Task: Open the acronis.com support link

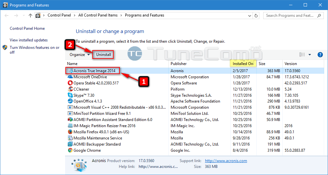Action: 226,161
